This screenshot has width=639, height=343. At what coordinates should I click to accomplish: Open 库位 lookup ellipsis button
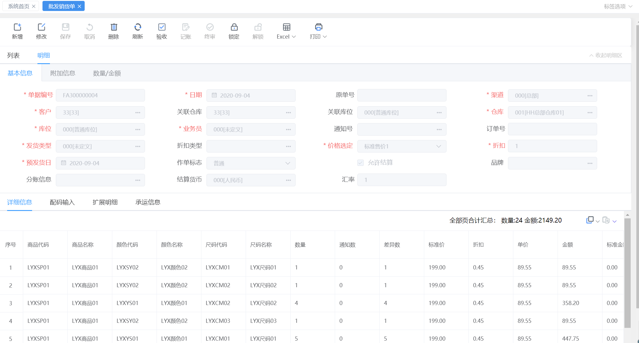[x=138, y=129]
